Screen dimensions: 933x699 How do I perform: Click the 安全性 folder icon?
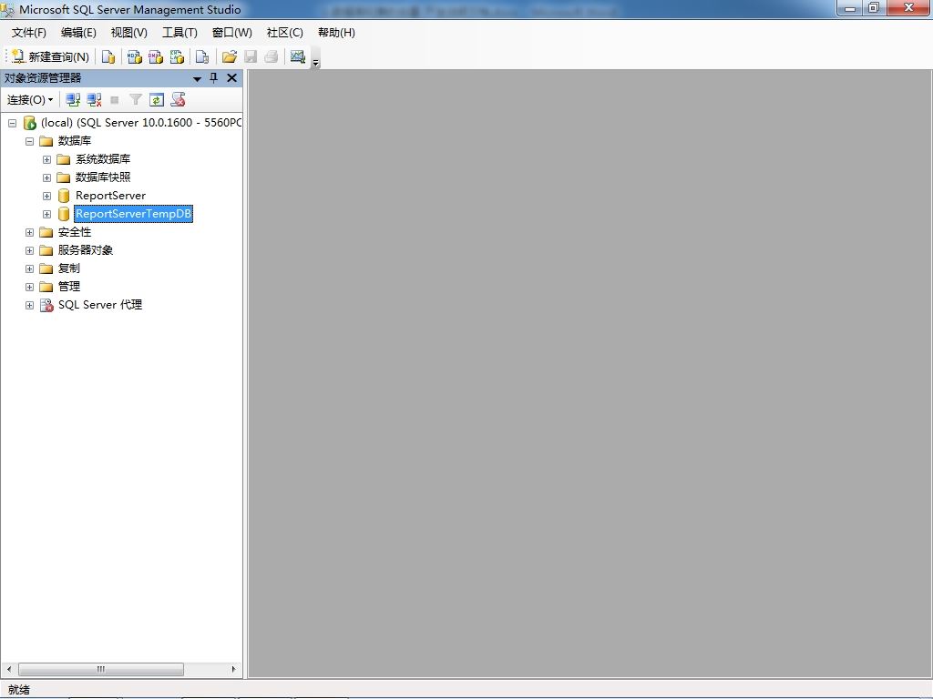tap(46, 232)
